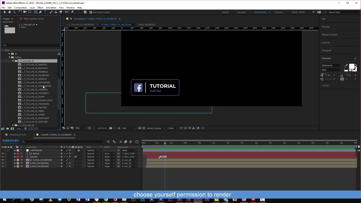The height and width of the screenshot is (203, 361).
Task: Hide layer 15 LOGO_FACEBOOK visibility eye
Action: 3,163
